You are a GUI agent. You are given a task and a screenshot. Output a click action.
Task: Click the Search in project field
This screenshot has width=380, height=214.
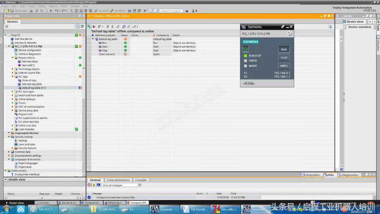tap(171, 11)
